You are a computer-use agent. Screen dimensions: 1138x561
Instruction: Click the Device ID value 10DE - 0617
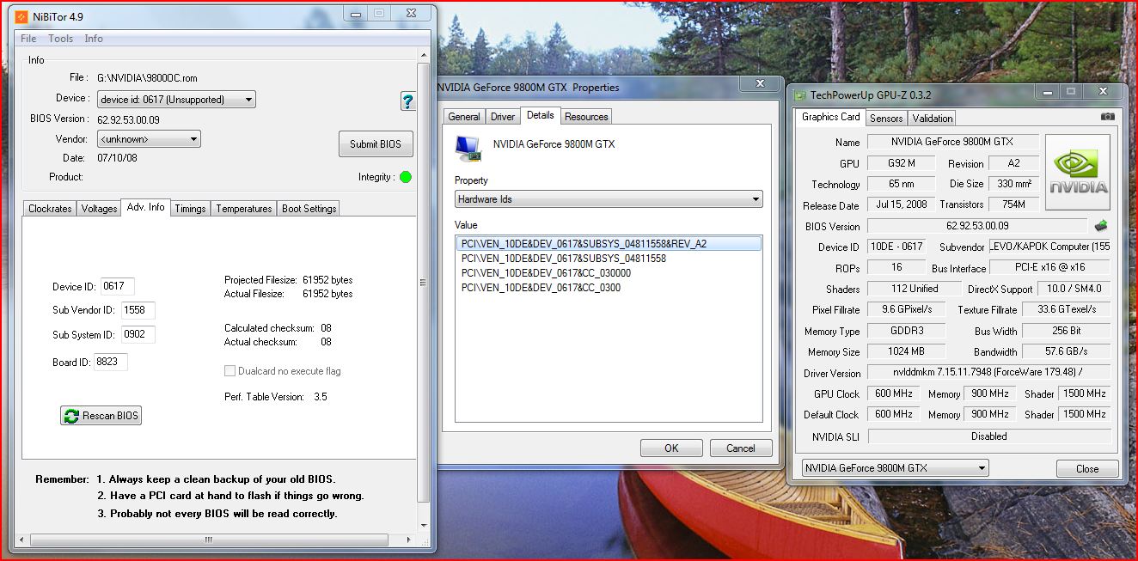(x=896, y=247)
